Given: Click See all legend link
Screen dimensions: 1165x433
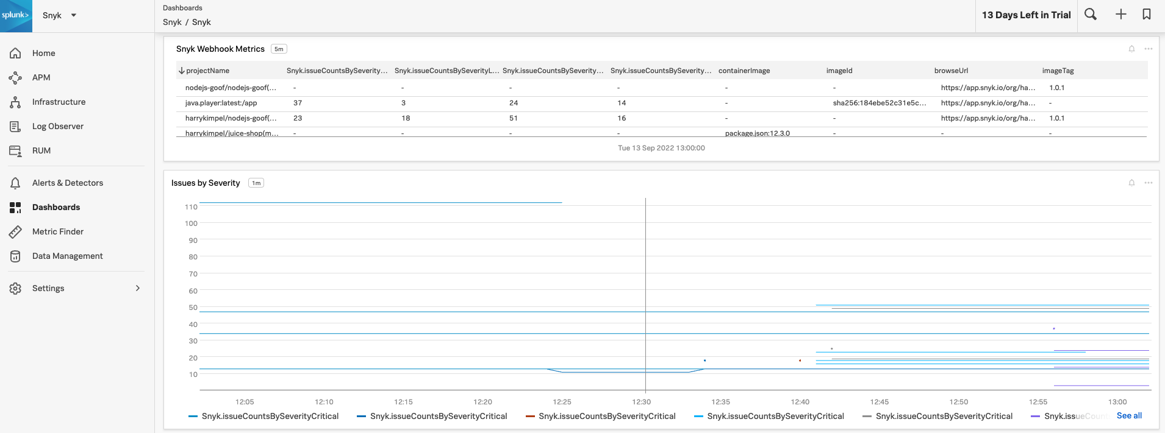Looking at the screenshot, I should click(x=1129, y=415).
